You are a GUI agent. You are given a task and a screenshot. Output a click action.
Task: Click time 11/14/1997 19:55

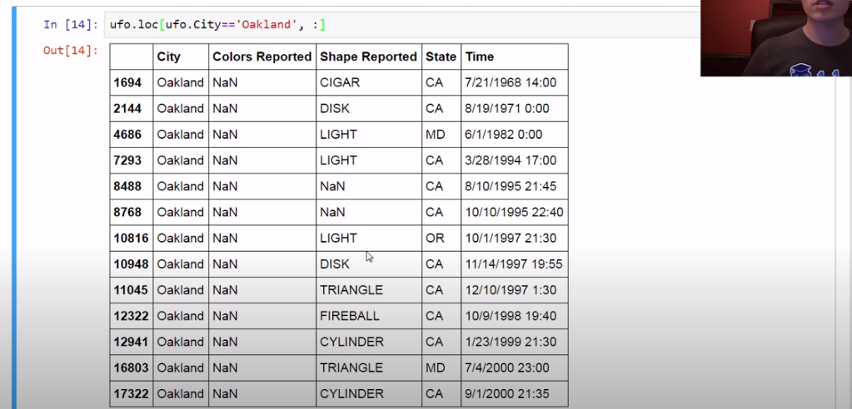[x=514, y=264]
